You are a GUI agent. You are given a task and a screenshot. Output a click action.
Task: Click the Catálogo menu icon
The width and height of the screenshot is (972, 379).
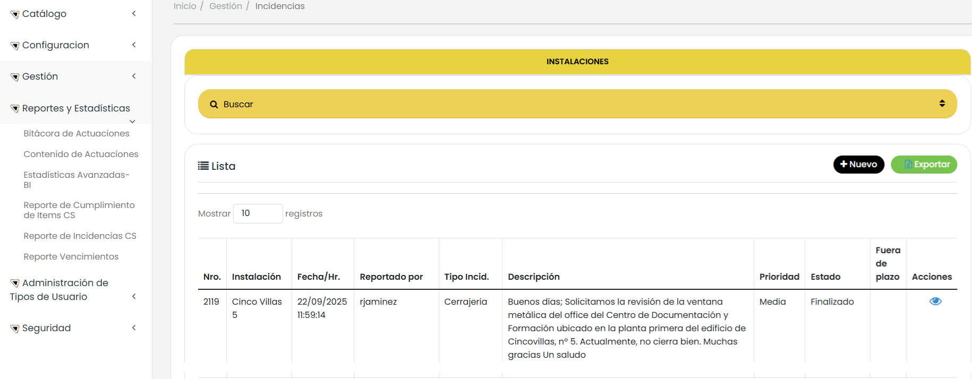pos(15,14)
